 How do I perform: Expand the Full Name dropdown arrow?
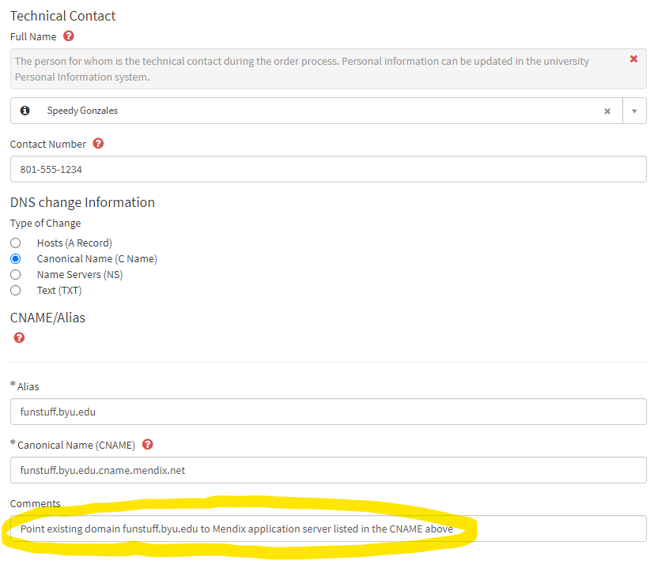pyautogui.click(x=634, y=111)
